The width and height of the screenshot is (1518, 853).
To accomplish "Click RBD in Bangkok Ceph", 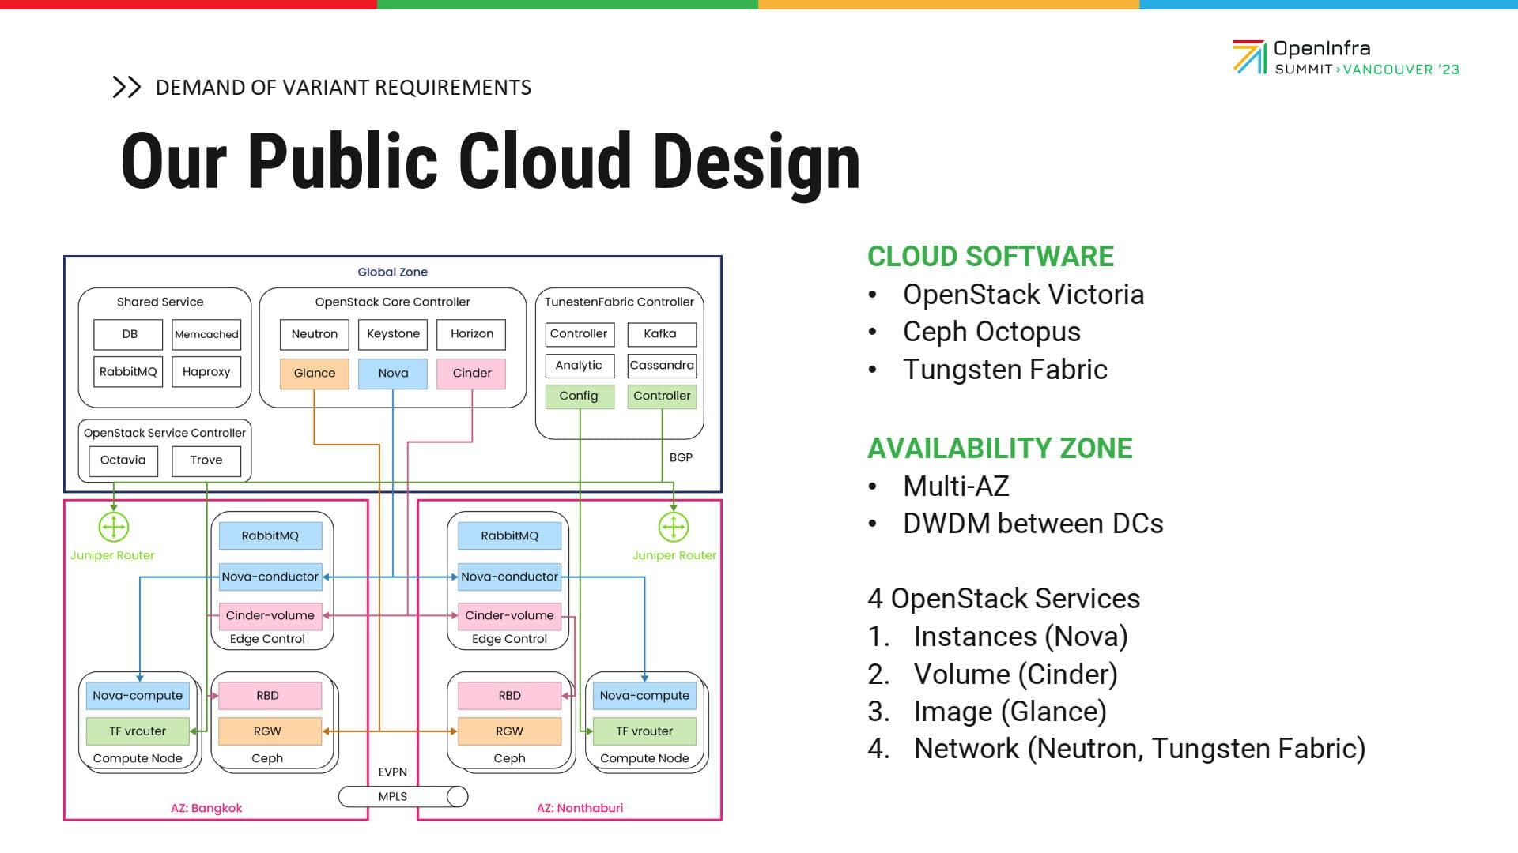I will (270, 696).
